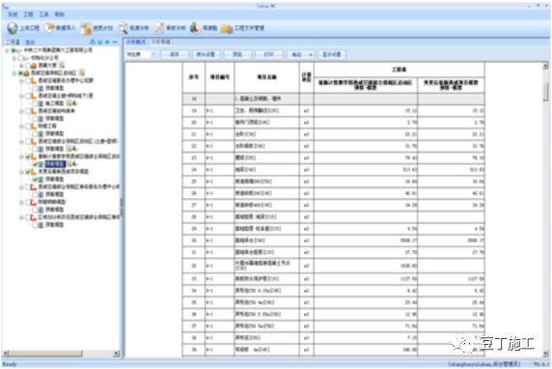Viewport: 552px width, 369px height.
Task: Collapse the root company tree node
Action: coord(7,50)
